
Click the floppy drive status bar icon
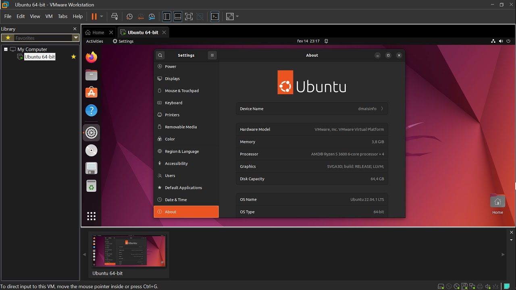pyautogui.click(x=464, y=286)
